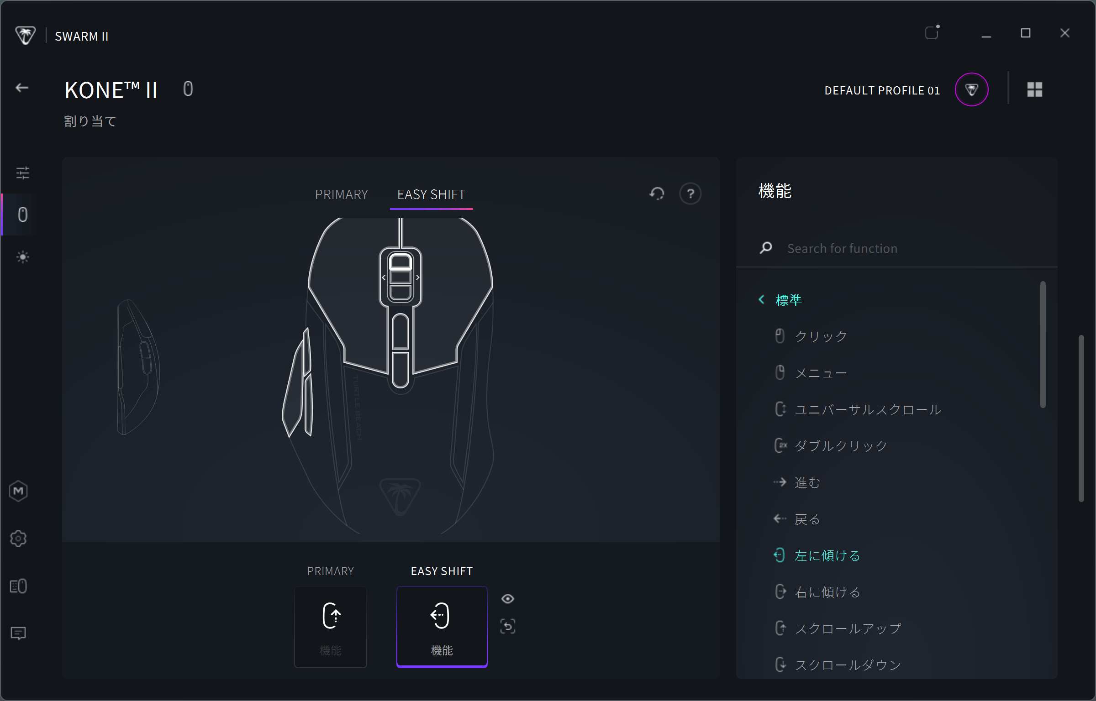Click the default profile avatar circle
This screenshot has width=1096, height=701.
click(971, 90)
